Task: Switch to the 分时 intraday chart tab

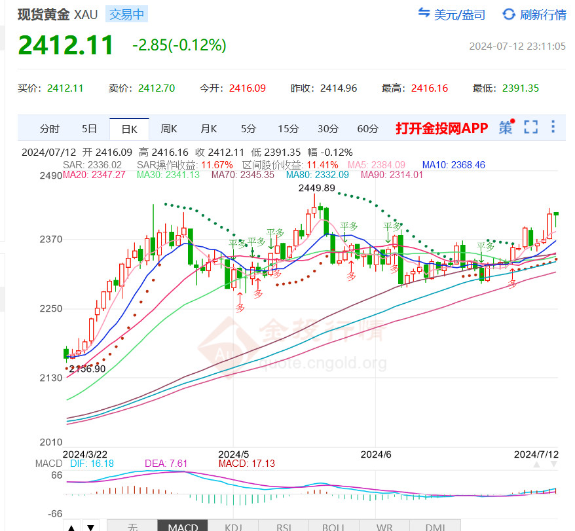Action: pyautogui.click(x=49, y=128)
